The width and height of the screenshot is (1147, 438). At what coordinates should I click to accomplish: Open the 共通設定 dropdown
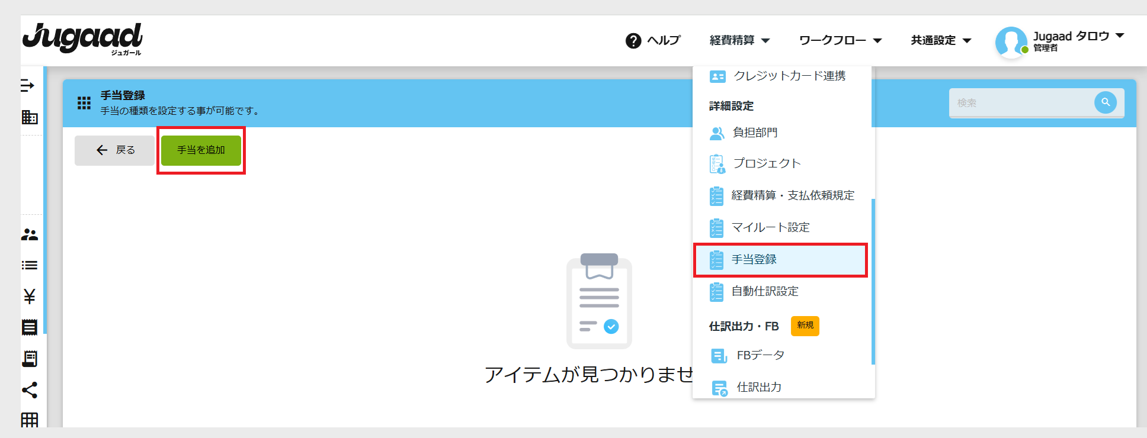(x=941, y=41)
